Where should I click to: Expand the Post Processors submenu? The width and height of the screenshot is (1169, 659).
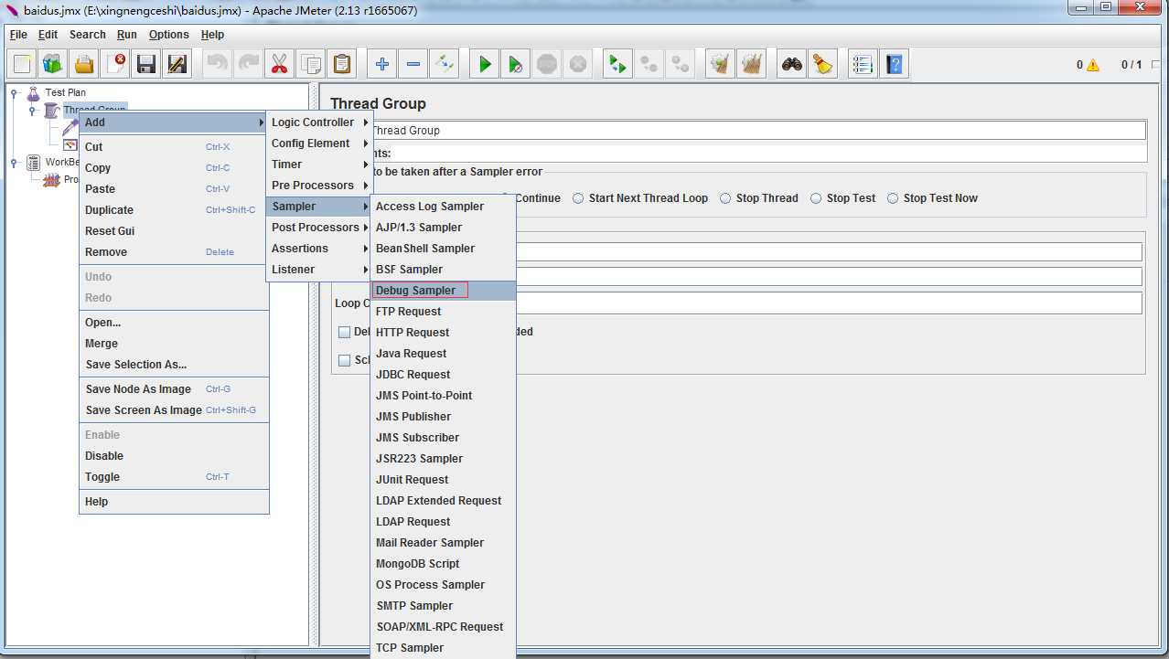(x=319, y=228)
